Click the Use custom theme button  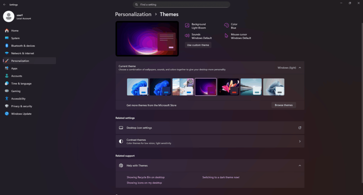click(198, 45)
